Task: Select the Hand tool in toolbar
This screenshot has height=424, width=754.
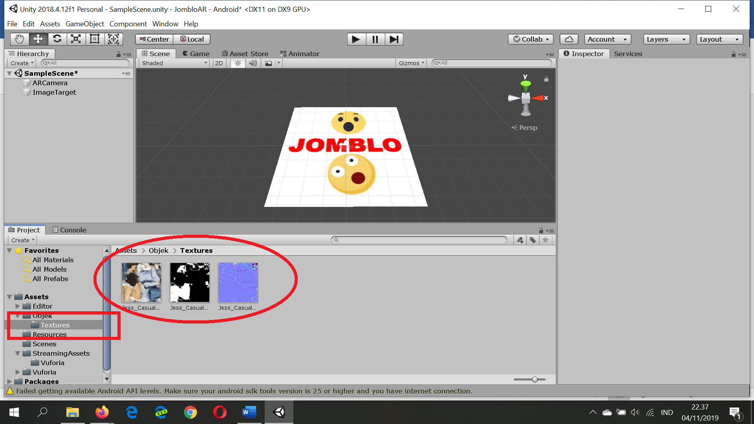Action: [x=19, y=39]
